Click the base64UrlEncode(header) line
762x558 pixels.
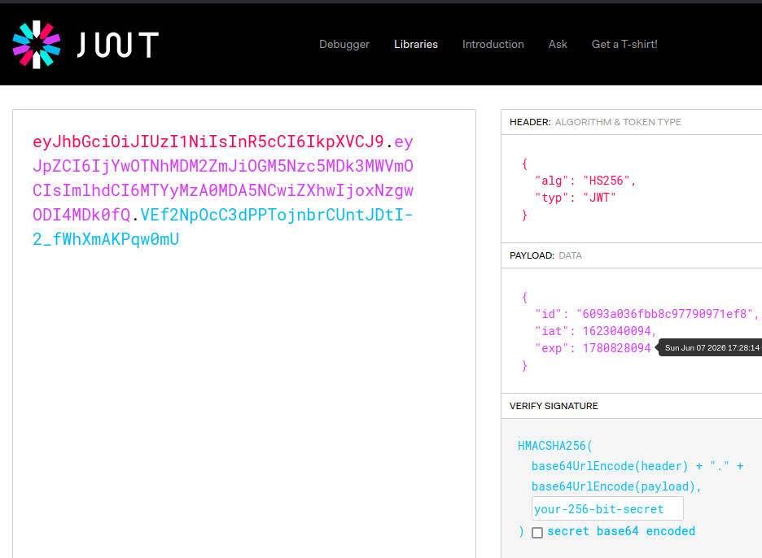point(637,466)
